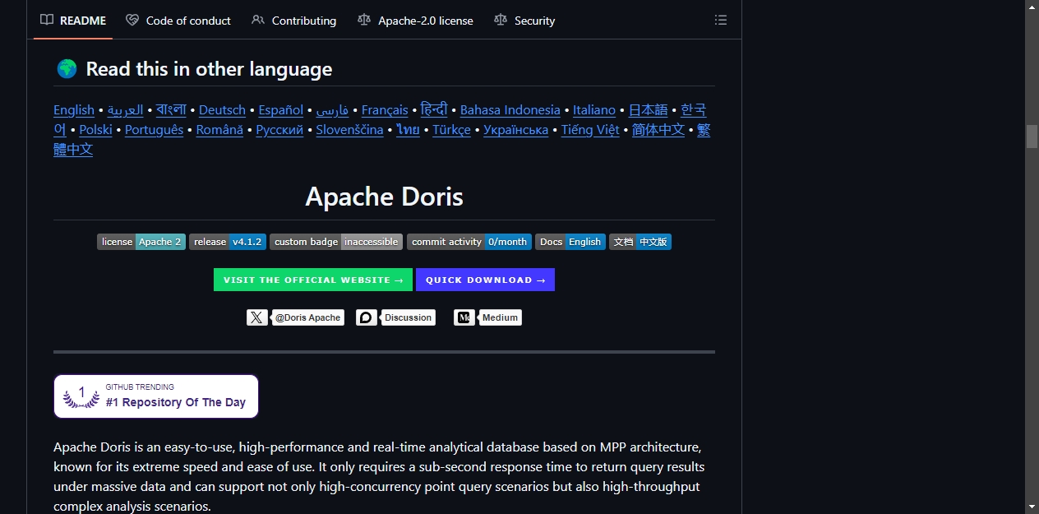Open the README outline list icon
The image size is (1039, 514).
pos(721,20)
